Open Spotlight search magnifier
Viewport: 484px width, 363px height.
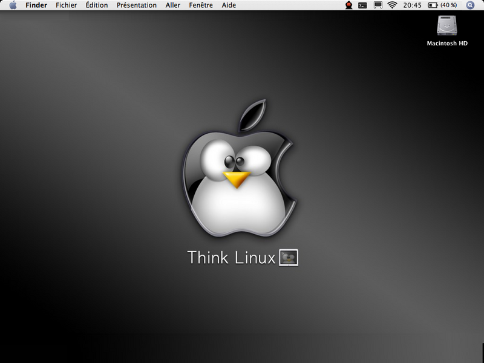470,5
